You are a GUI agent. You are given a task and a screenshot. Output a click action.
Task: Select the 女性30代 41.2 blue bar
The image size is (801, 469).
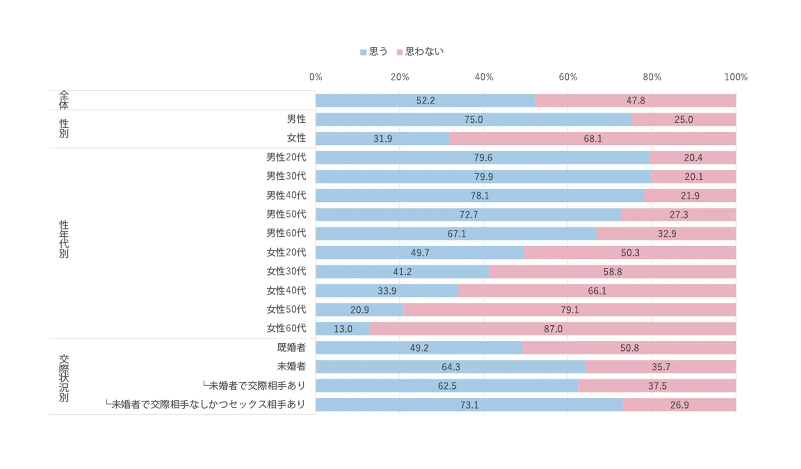[x=402, y=271]
